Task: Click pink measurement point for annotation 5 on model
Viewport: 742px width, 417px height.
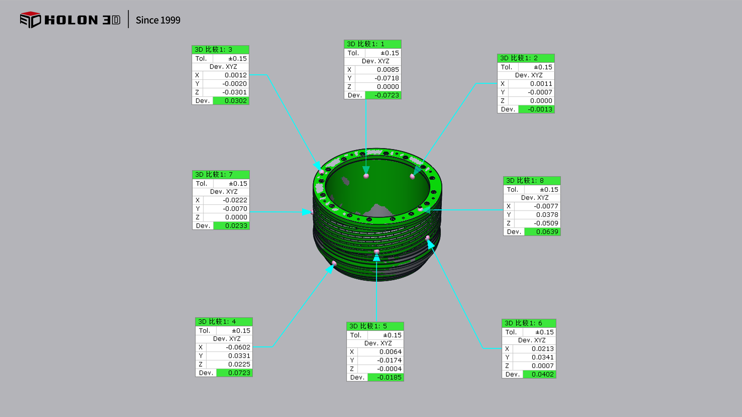Action: [x=377, y=252]
